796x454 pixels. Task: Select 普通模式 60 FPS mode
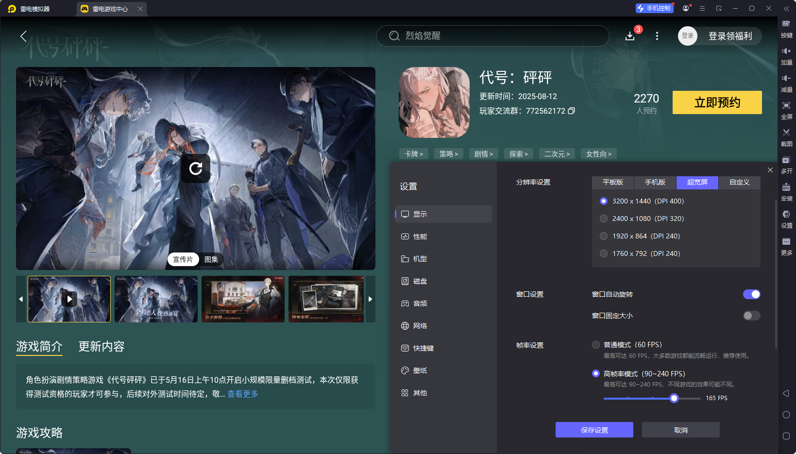click(x=596, y=344)
